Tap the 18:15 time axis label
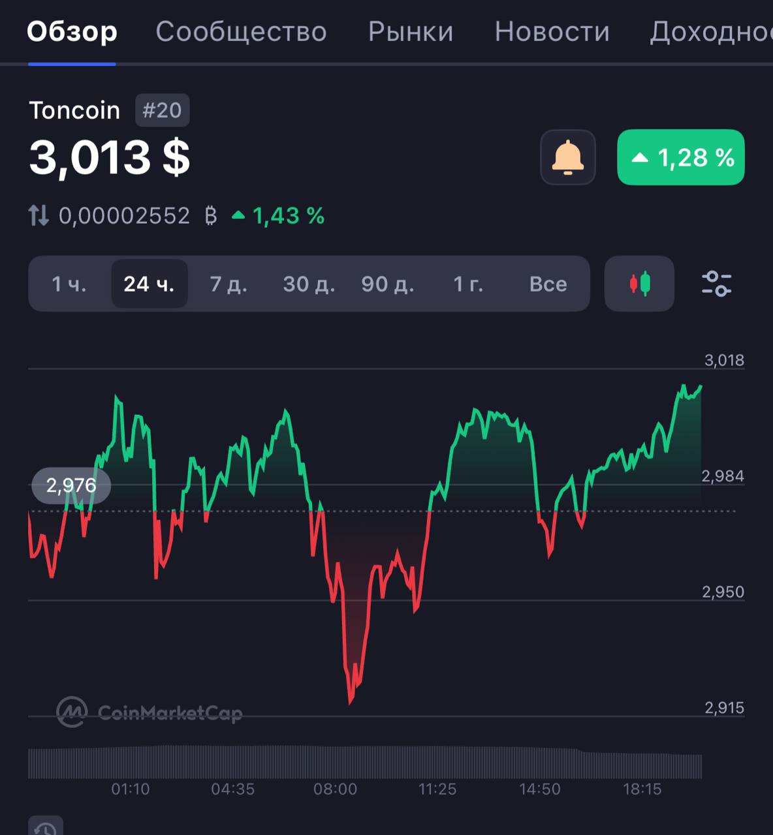 [x=642, y=789]
